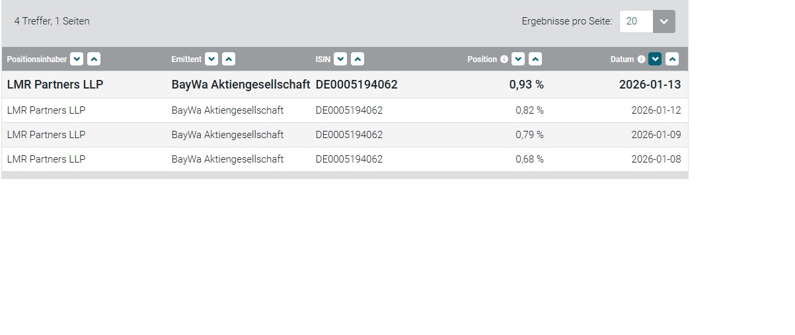Screen dimensions: 795x335
Task: Click the Emittent up-arrow sort icon
Action: (229, 59)
